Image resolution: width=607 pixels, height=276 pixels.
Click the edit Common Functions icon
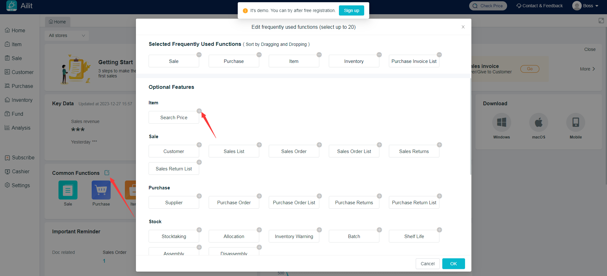(107, 173)
